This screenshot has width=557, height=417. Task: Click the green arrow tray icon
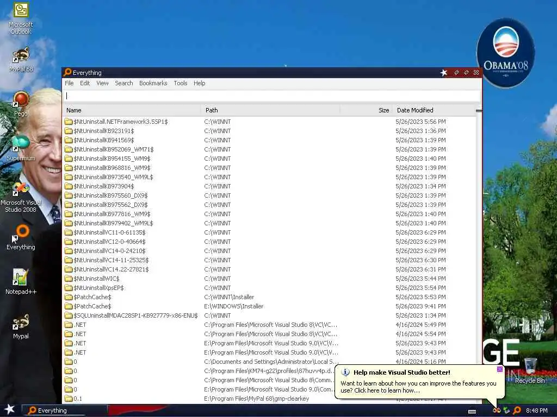[x=506, y=410]
